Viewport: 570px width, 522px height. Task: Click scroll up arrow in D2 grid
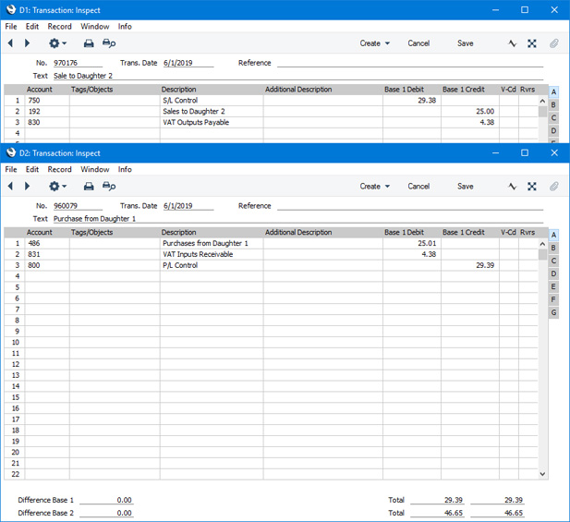coord(542,244)
